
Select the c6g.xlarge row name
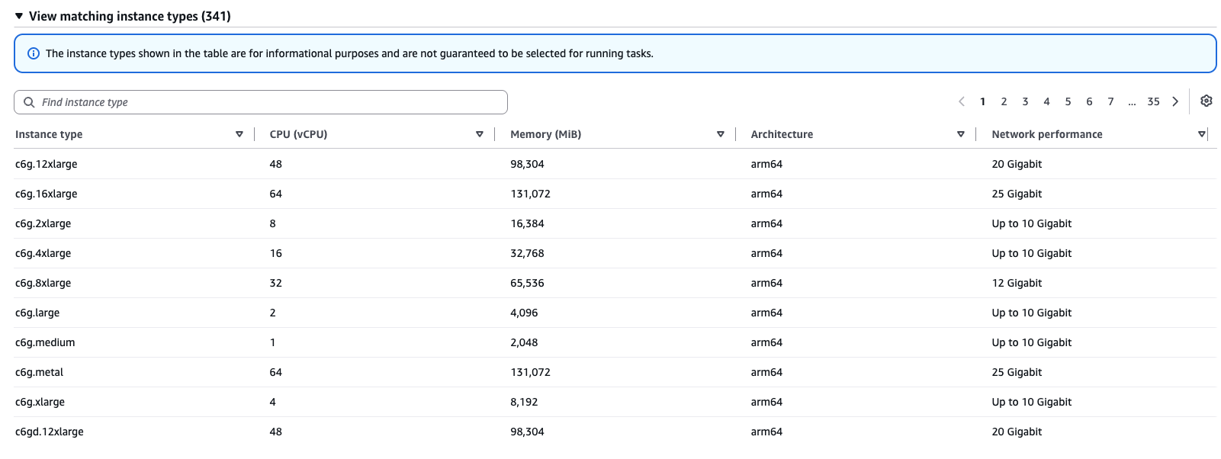(40, 402)
